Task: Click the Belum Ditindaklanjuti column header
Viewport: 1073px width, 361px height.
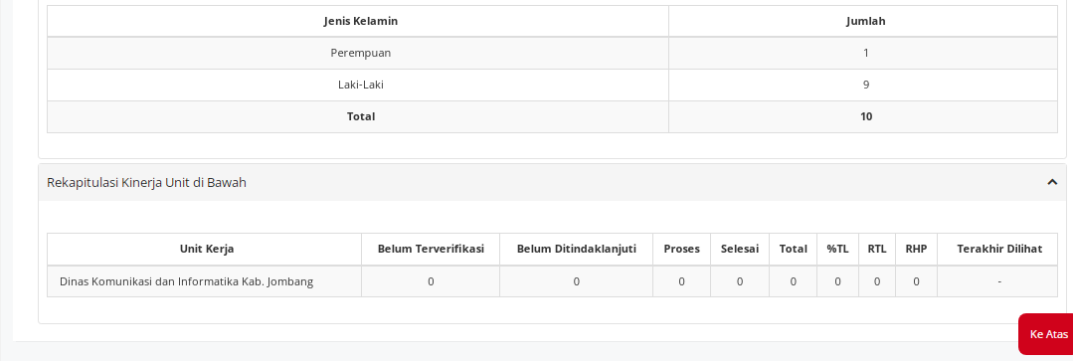Action: [576, 249]
